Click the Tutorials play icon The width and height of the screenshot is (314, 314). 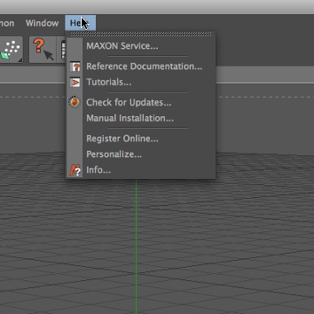75,82
